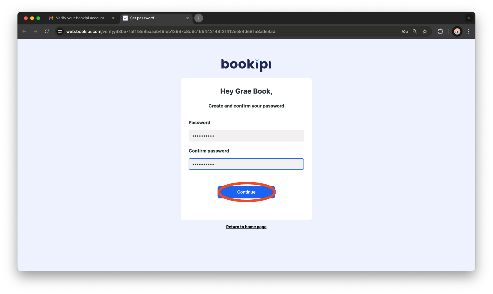493x294 pixels.
Task: Click the back navigation arrow
Action: tap(24, 31)
